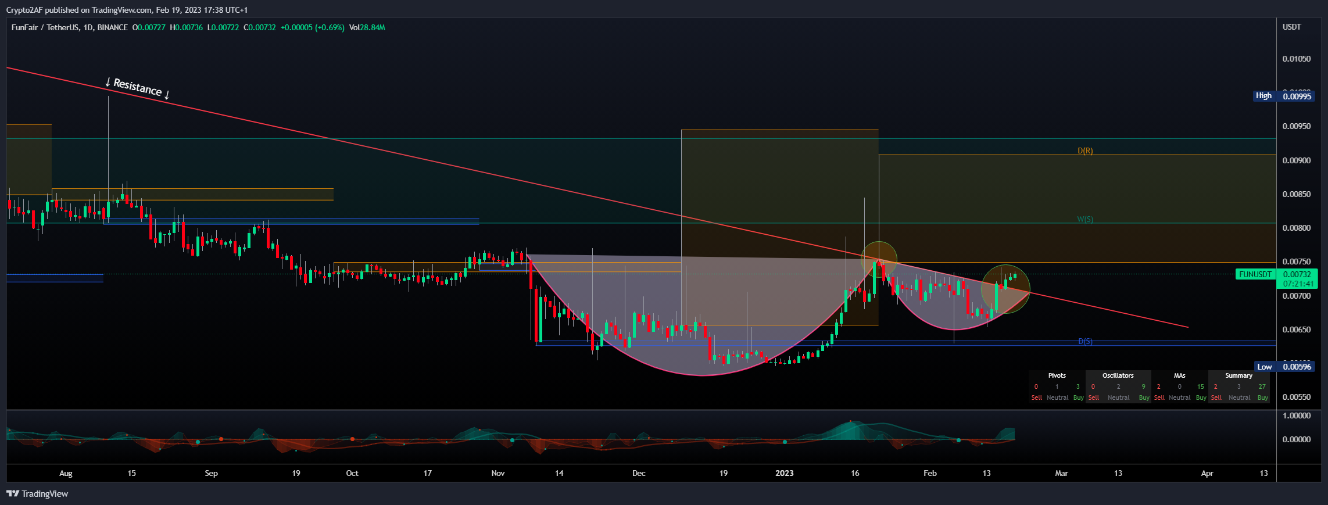Click the Open value O0.00727
The width and height of the screenshot is (1328, 505).
149,27
